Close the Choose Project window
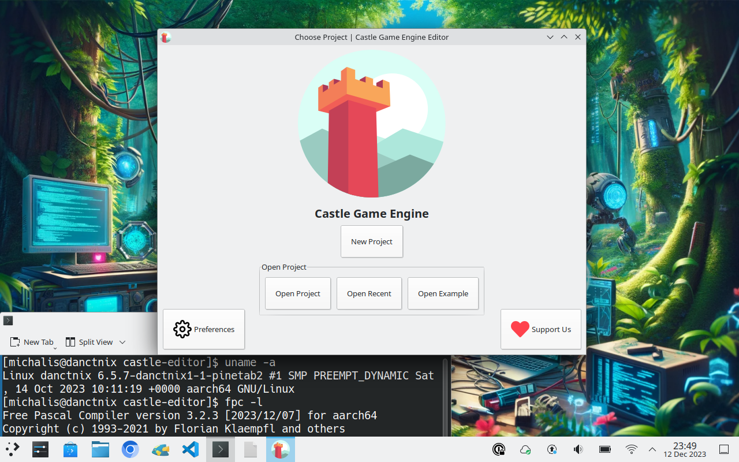 pyautogui.click(x=578, y=37)
